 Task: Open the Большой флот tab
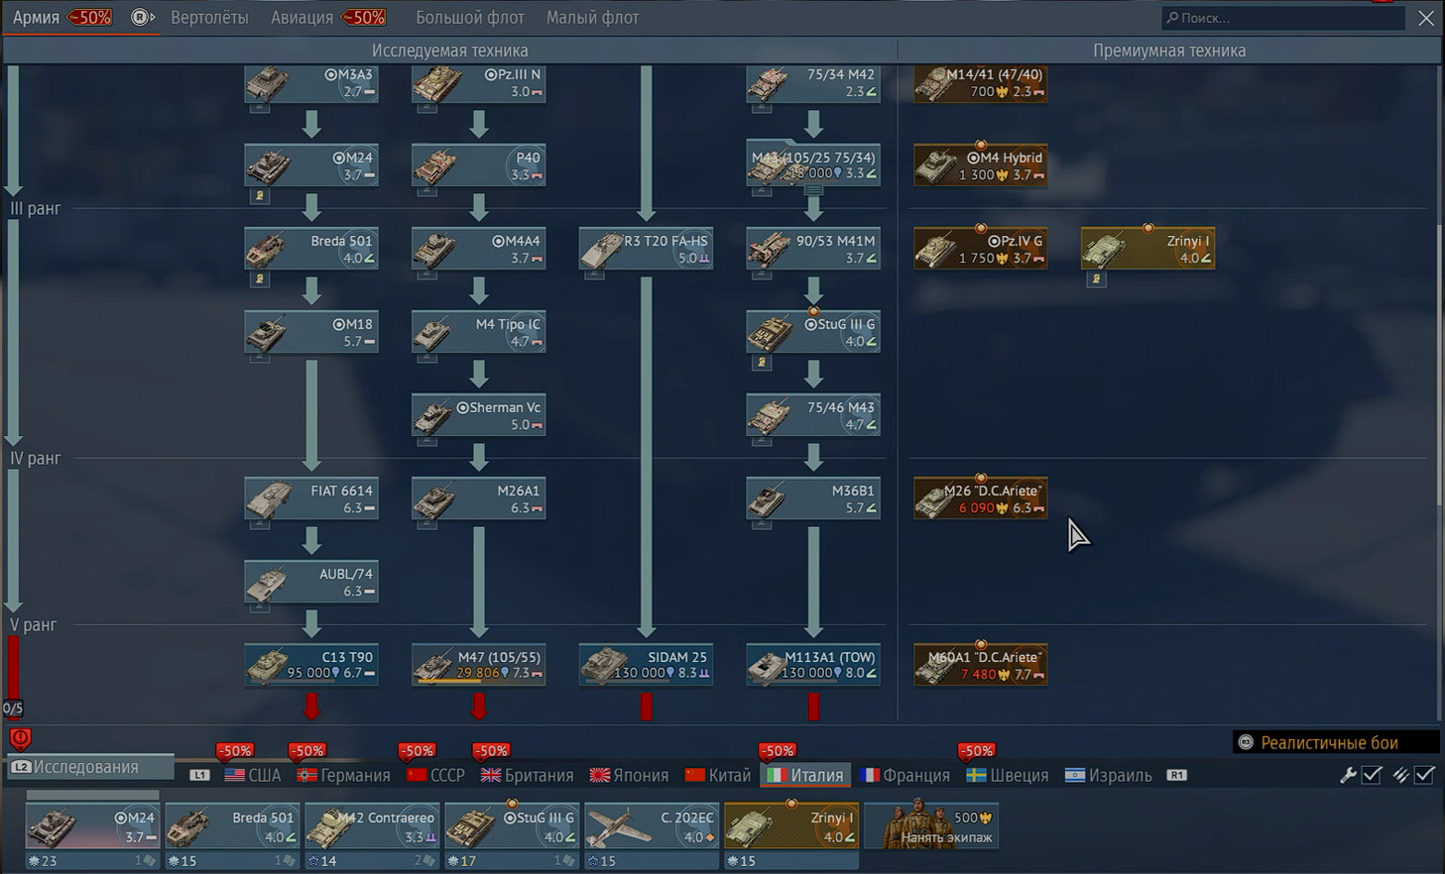click(470, 17)
